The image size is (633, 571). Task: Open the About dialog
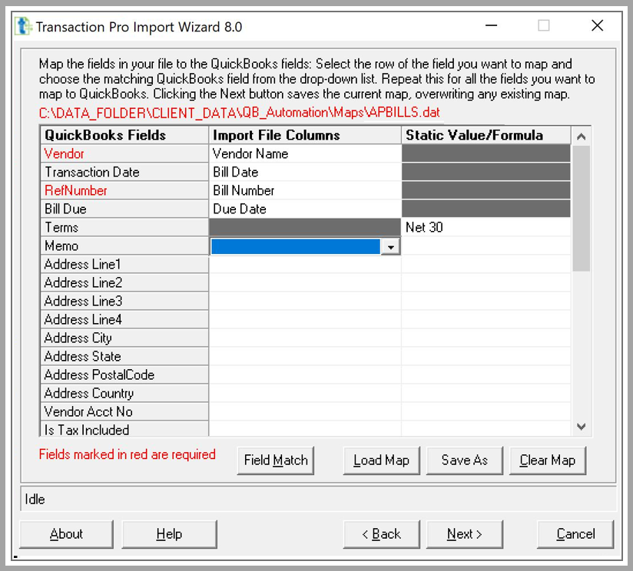coord(66,534)
